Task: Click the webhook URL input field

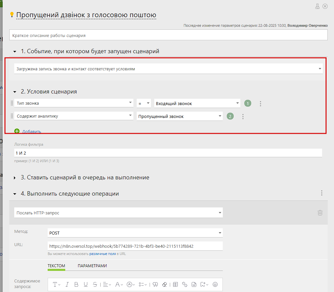Action: pos(135,246)
